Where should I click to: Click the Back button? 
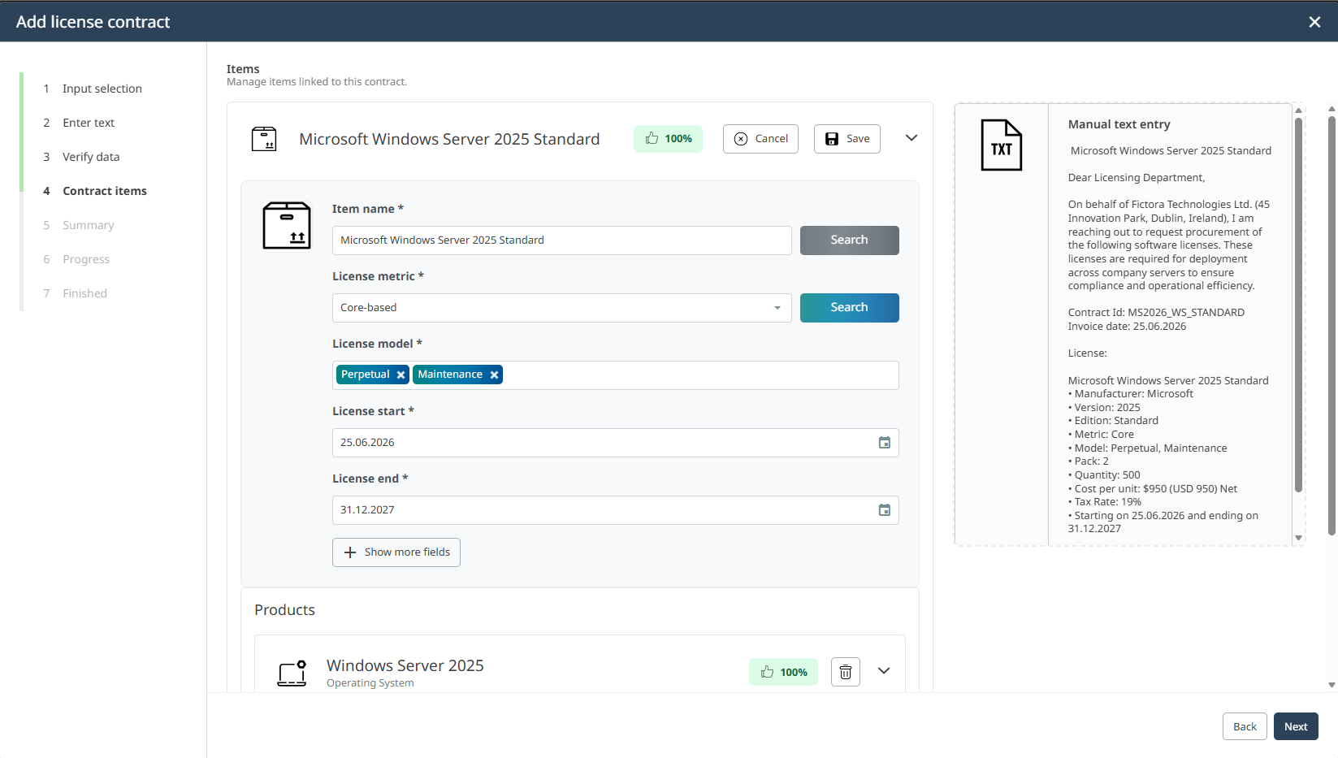coord(1245,726)
